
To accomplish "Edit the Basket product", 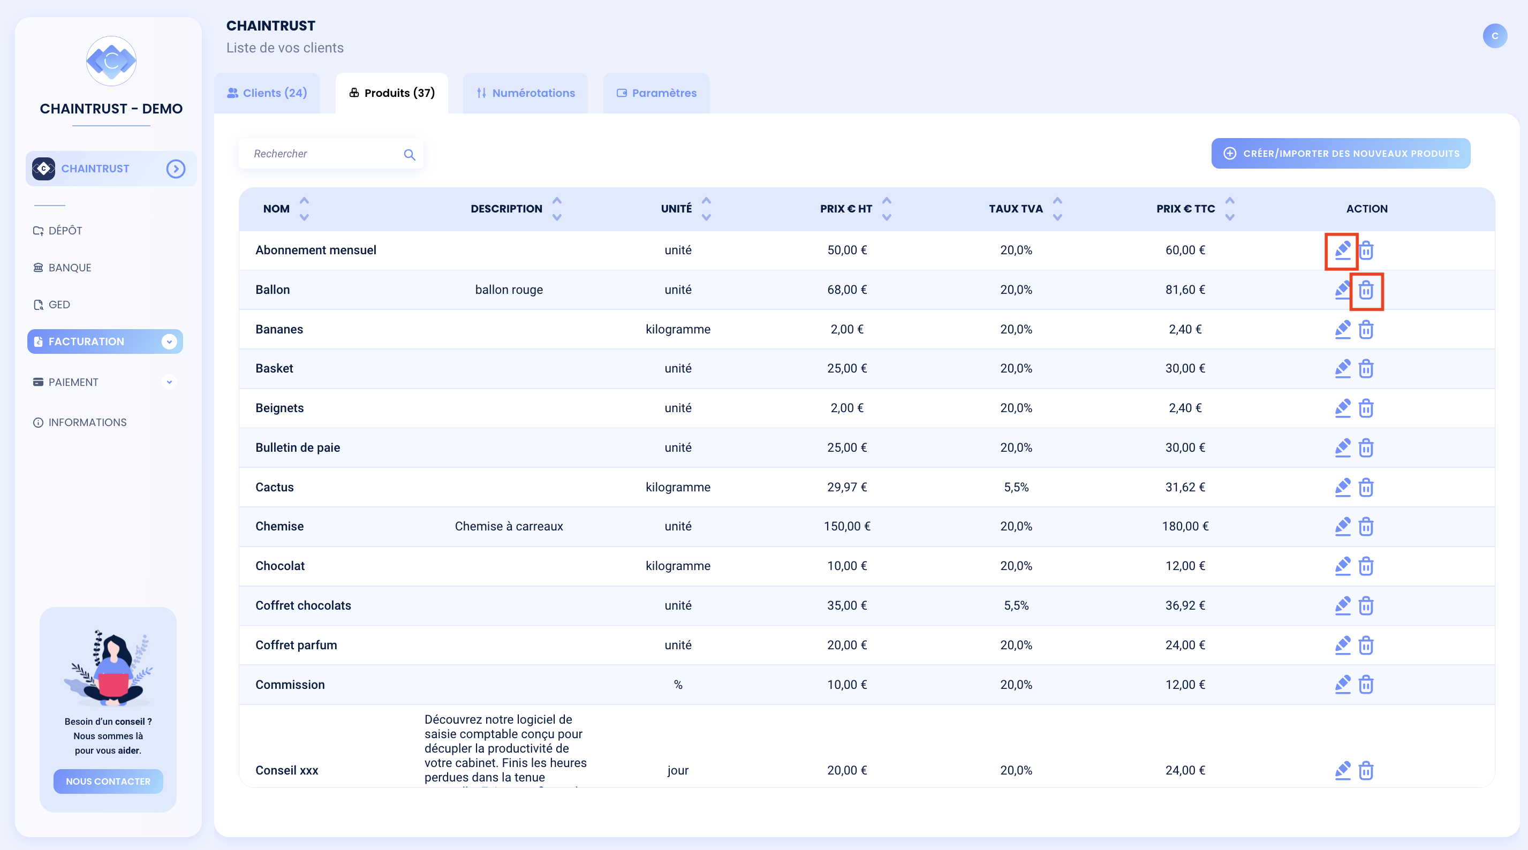I will (1342, 368).
